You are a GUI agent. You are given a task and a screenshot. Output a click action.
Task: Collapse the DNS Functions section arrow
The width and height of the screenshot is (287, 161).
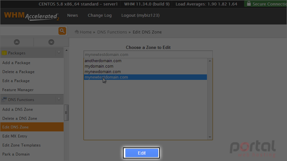tap(59, 99)
